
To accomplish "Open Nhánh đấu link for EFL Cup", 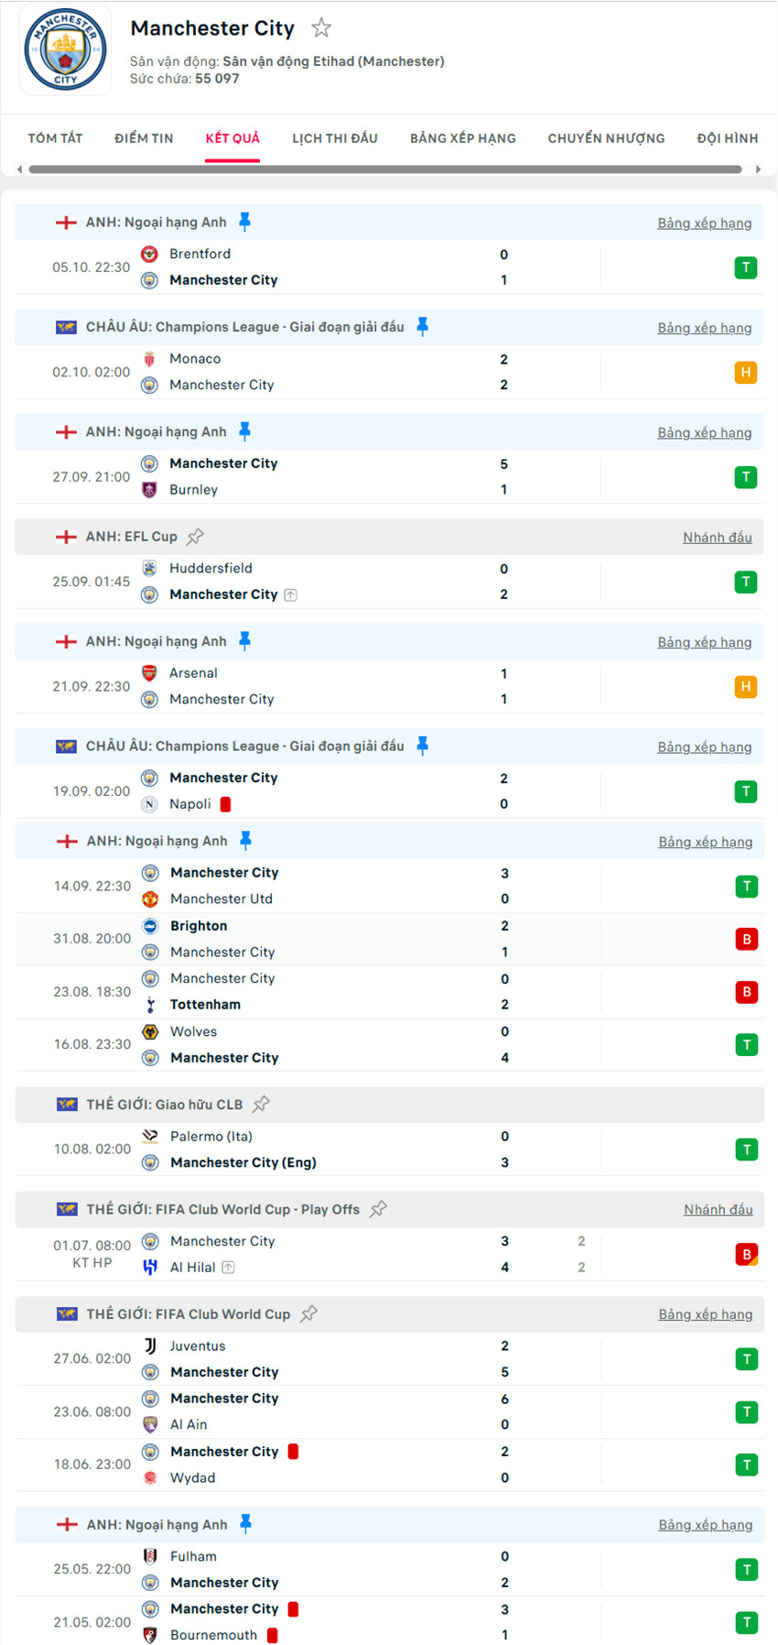I will pyautogui.click(x=717, y=538).
